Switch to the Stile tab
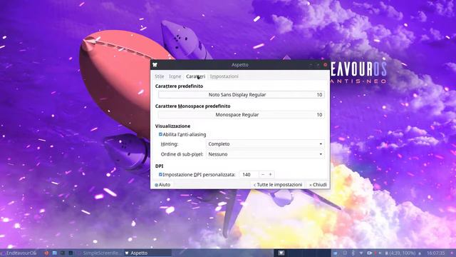 160,76
